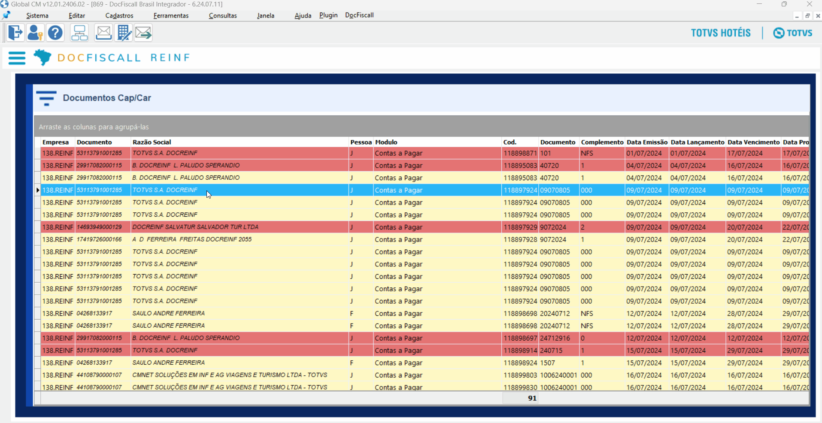Open the user with key icon
822x423 pixels.
35,33
